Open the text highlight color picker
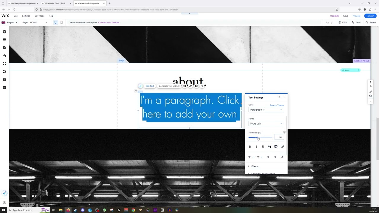This screenshot has height=213, width=379. click(x=276, y=147)
